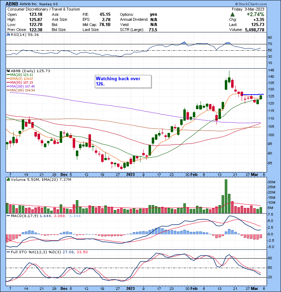The height and width of the screenshot is (292, 281).
Task: Click the date 'Friday 3-Mar-2023'
Action: pyautogui.click(x=248, y=9)
